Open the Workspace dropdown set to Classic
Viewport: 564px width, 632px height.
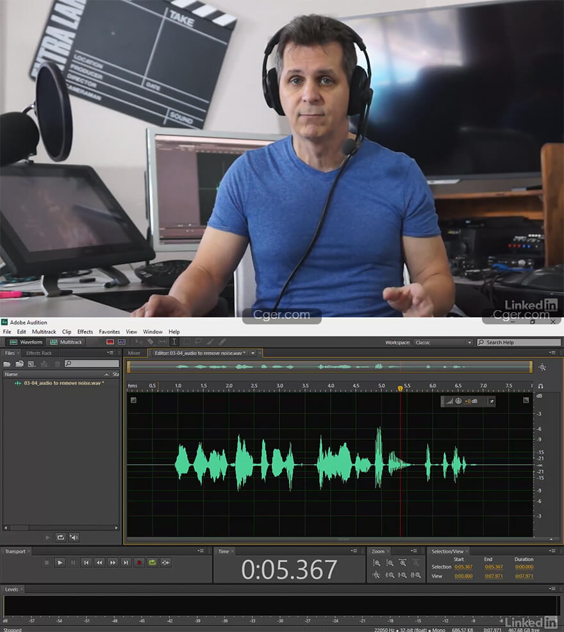point(443,342)
